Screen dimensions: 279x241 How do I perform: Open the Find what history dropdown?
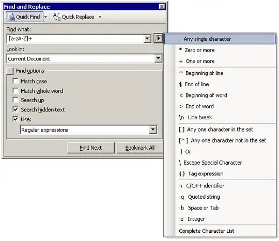click(x=147, y=39)
